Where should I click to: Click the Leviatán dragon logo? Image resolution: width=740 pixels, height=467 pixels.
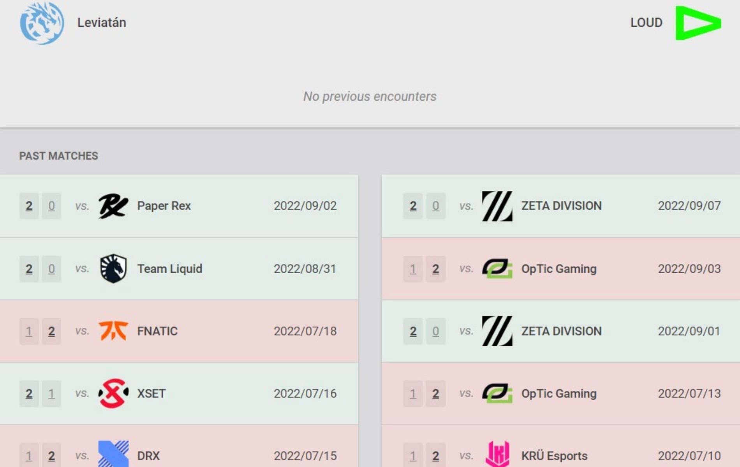42,23
